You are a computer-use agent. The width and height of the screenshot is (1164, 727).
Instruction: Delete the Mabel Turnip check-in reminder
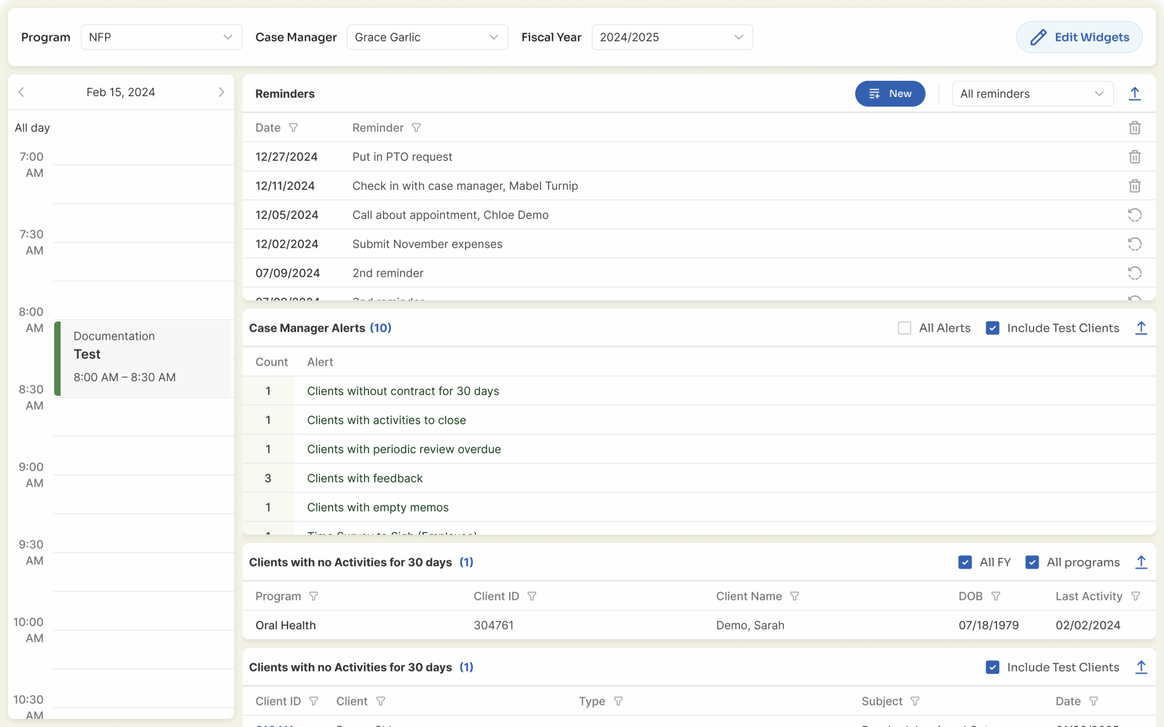[x=1134, y=186]
